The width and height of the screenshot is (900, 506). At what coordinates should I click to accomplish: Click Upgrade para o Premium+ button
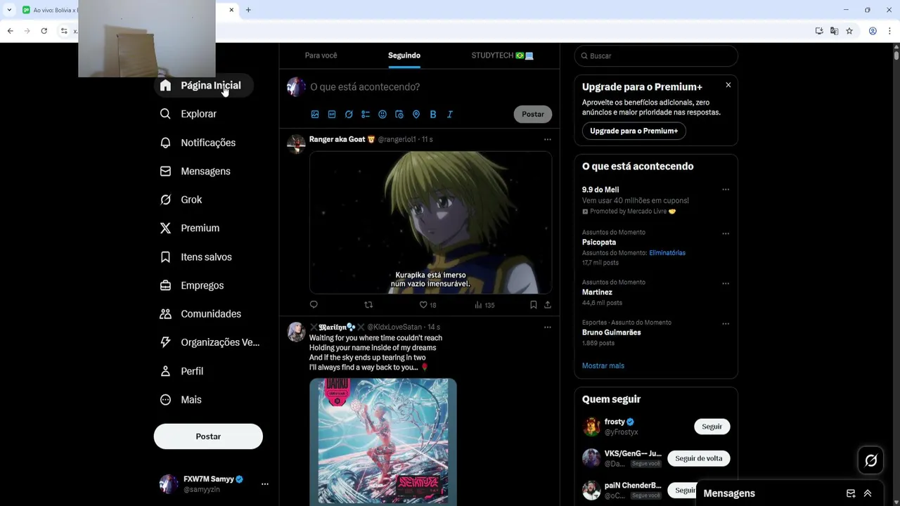634,131
